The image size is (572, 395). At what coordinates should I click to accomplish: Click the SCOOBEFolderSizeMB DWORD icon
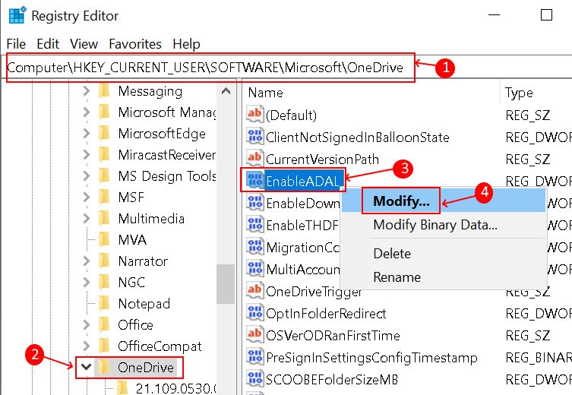point(254,378)
